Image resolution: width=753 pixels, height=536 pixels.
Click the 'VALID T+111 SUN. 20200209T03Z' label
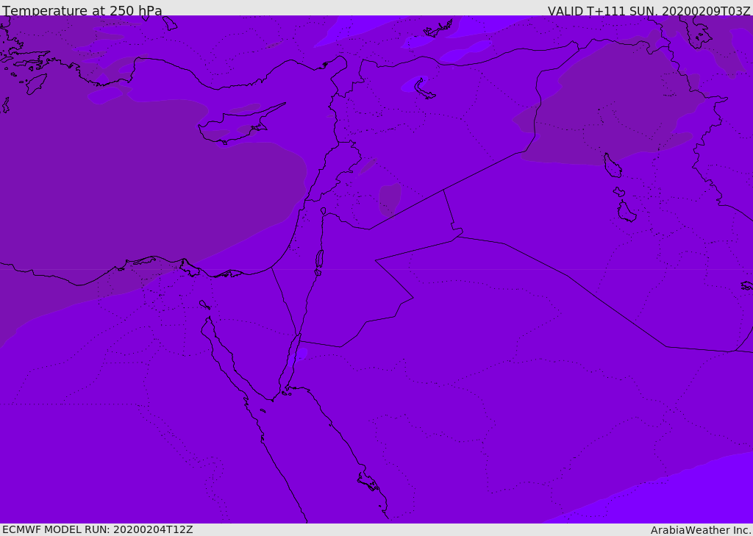tap(649, 11)
